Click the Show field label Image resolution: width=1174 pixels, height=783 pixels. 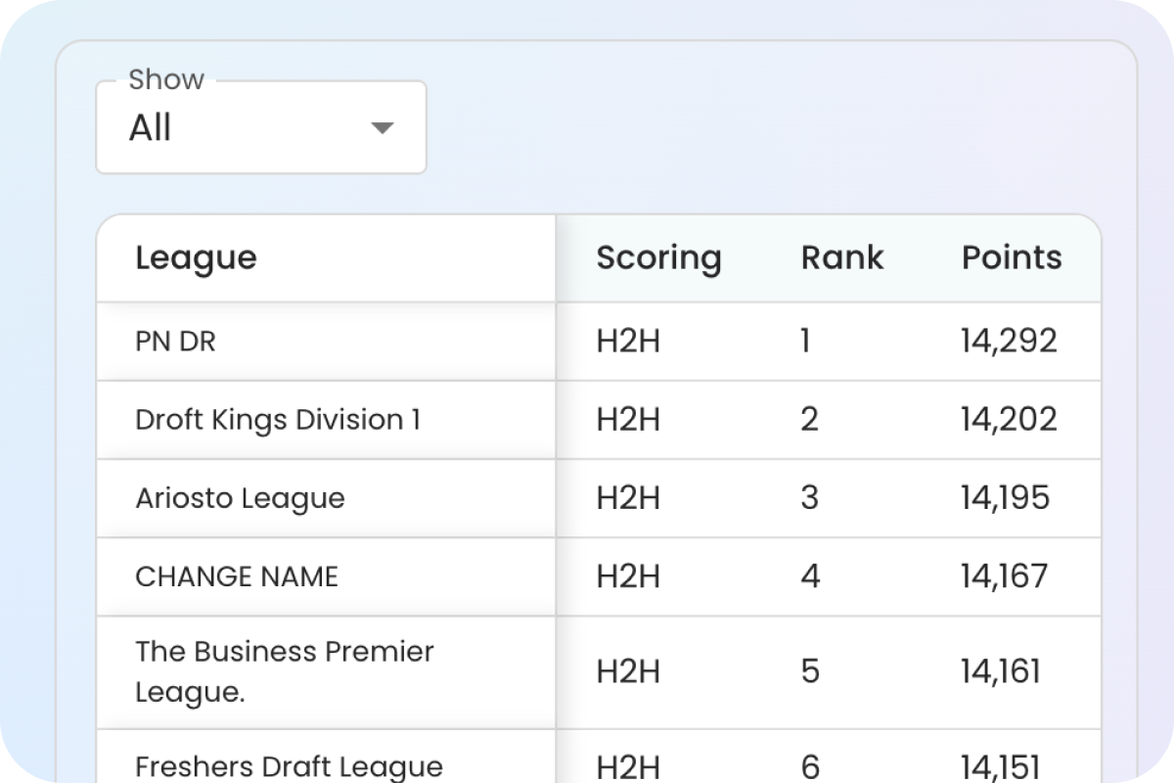pyautogui.click(x=167, y=78)
